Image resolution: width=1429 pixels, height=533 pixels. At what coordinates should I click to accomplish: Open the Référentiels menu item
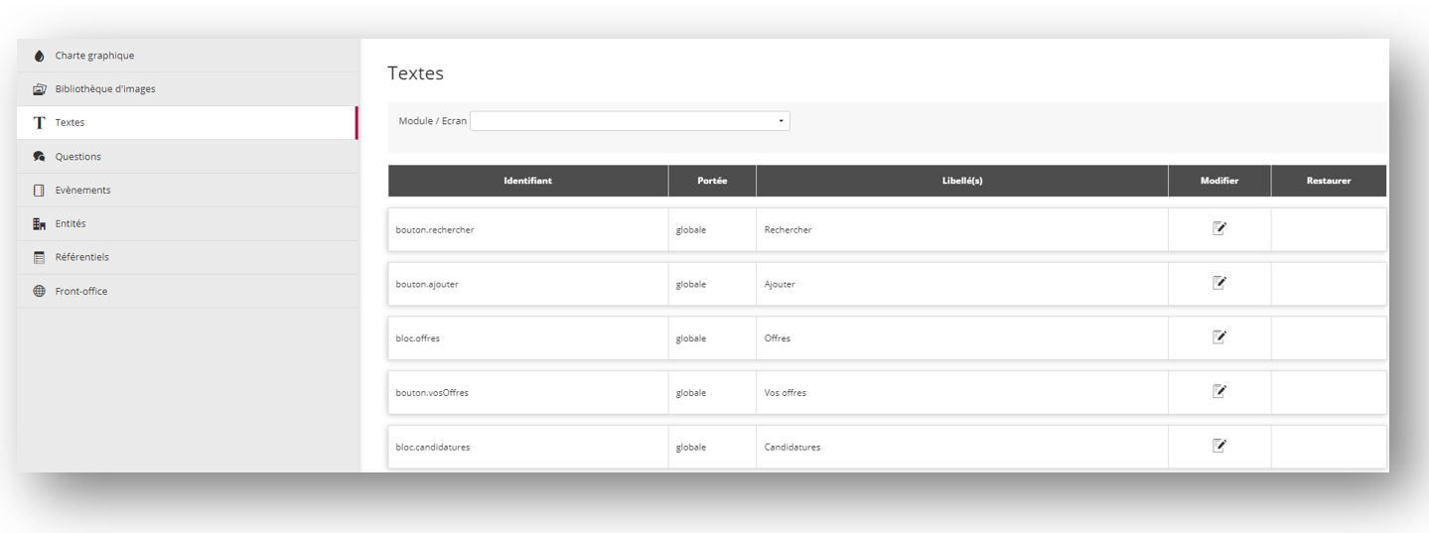[81, 257]
